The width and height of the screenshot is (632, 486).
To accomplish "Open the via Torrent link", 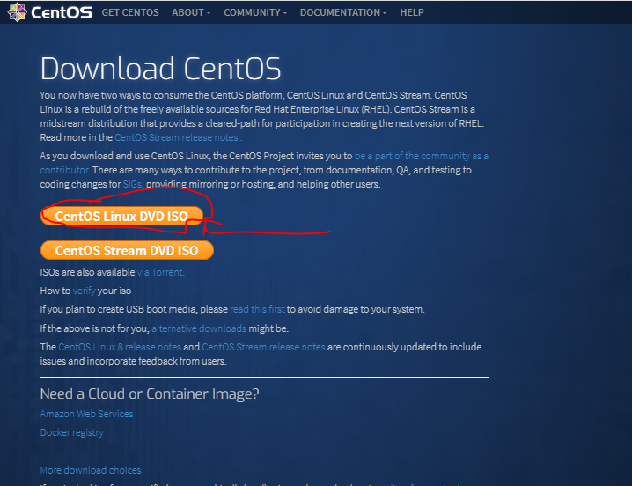I will pos(161,272).
